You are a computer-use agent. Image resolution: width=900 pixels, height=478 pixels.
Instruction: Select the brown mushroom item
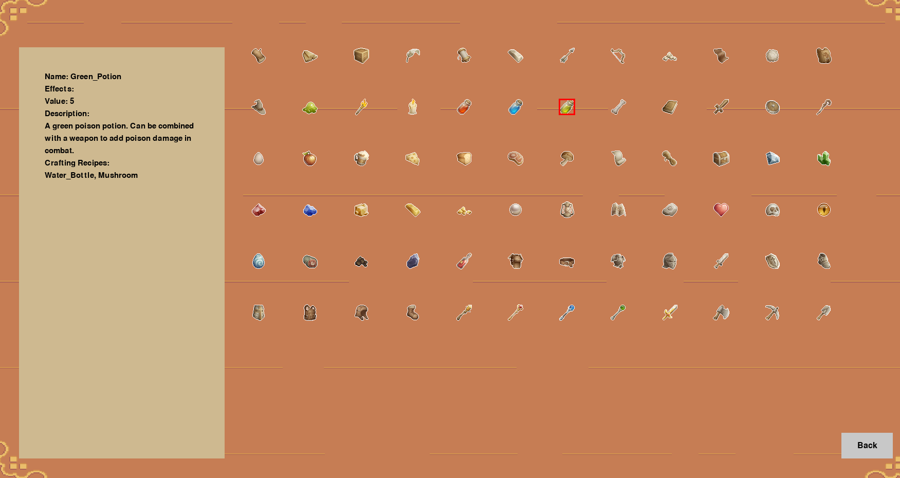point(567,158)
